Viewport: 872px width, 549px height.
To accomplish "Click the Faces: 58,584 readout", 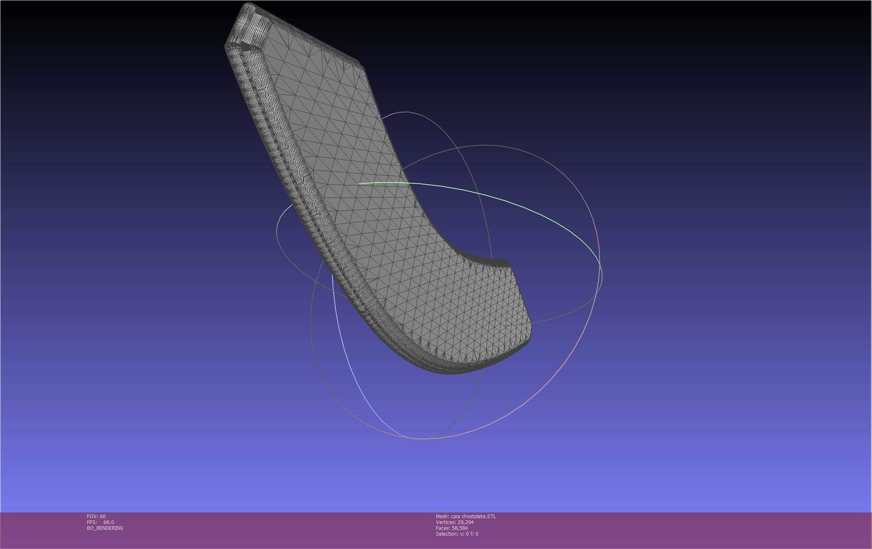I will (452, 528).
